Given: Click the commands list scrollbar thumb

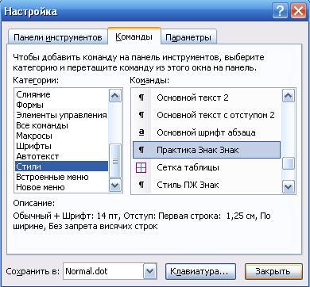Looking at the screenshot, I should coord(289,163).
